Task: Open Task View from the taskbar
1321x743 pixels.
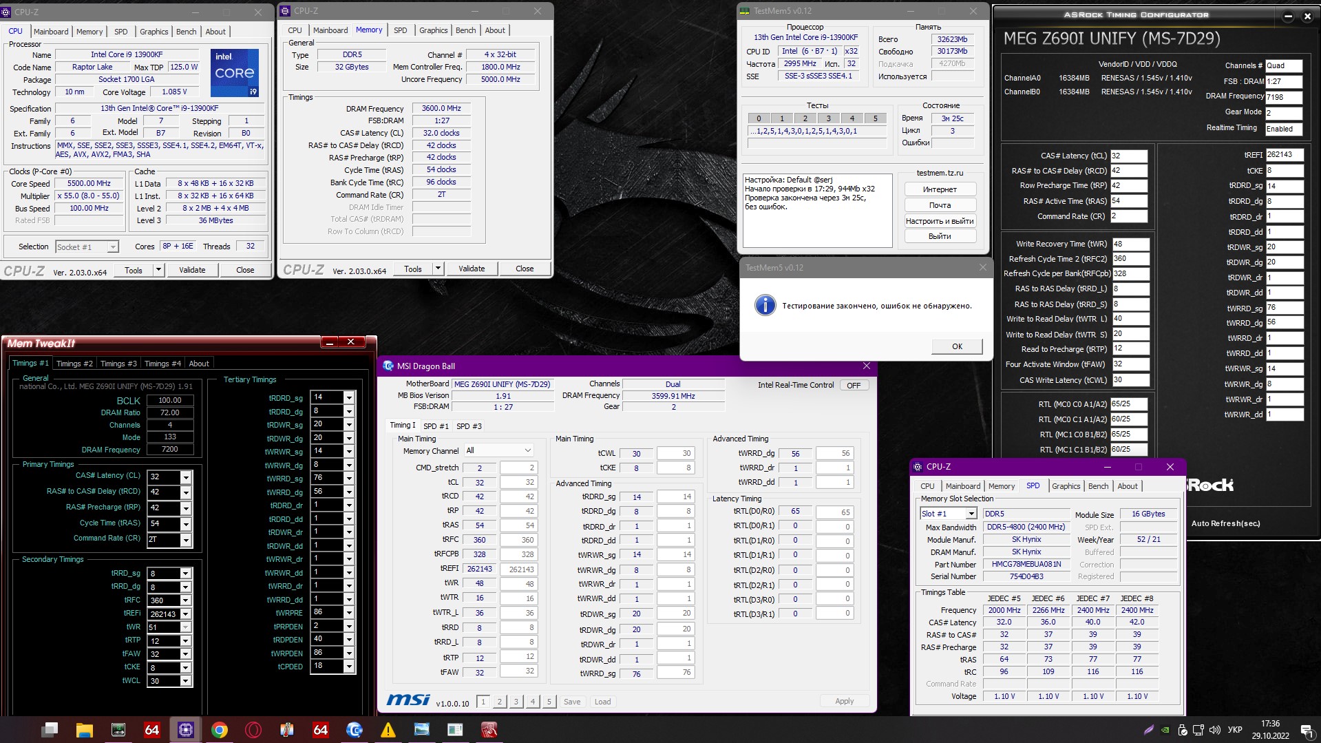Action: (x=50, y=730)
